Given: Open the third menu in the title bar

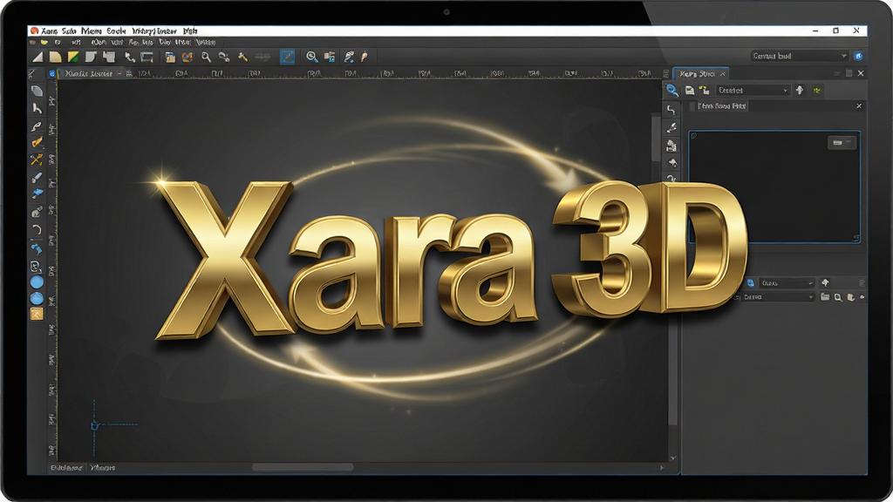Looking at the screenshot, I should click(x=92, y=31).
